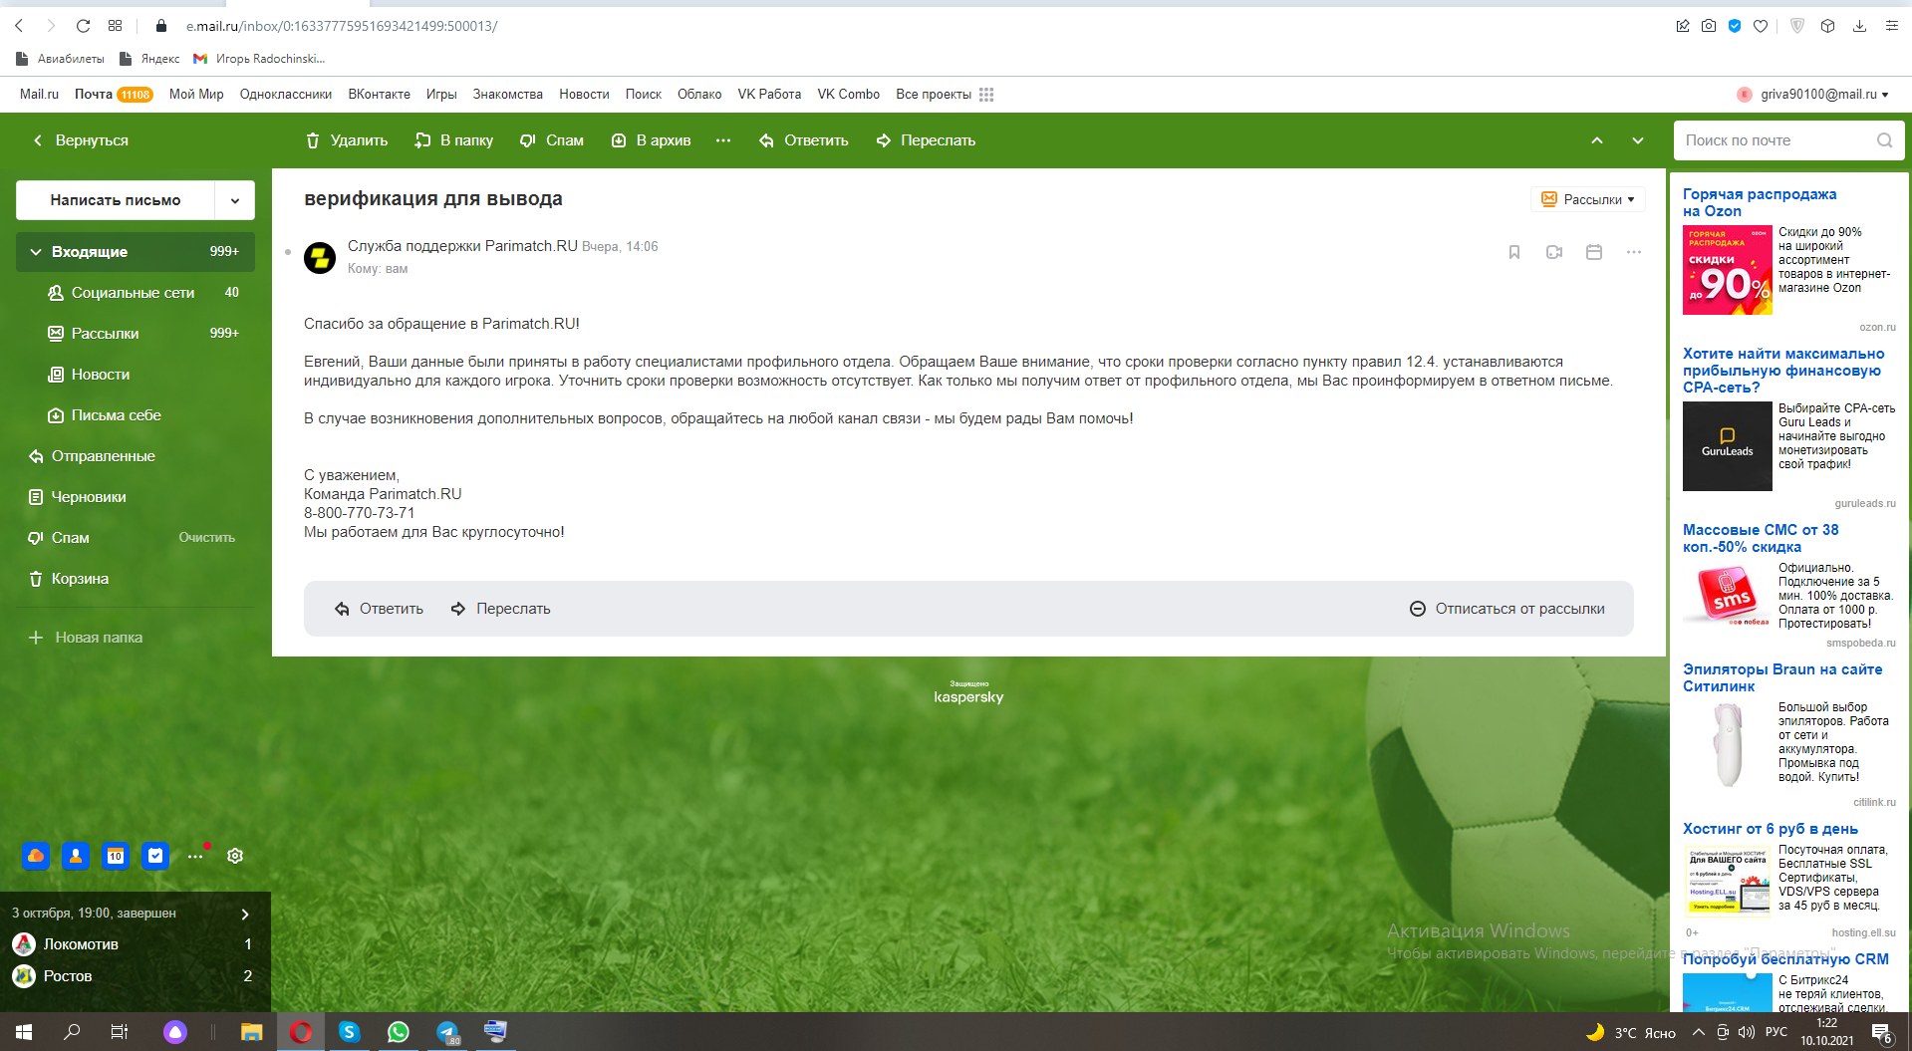Open Mail.ru Cloud icon in sidebar
1912x1051 pixels.
pos(36,856)
